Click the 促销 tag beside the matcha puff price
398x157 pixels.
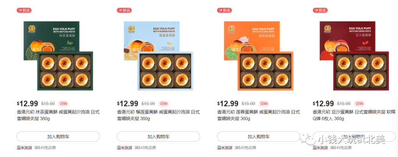tap(63, 104)
